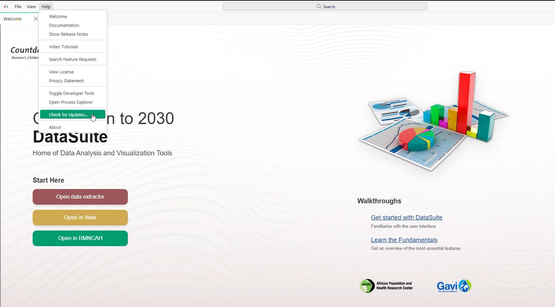Open Get started with DataSuite walkthrough
Viewport: 555px width, 307px height.
pos(407,218)
